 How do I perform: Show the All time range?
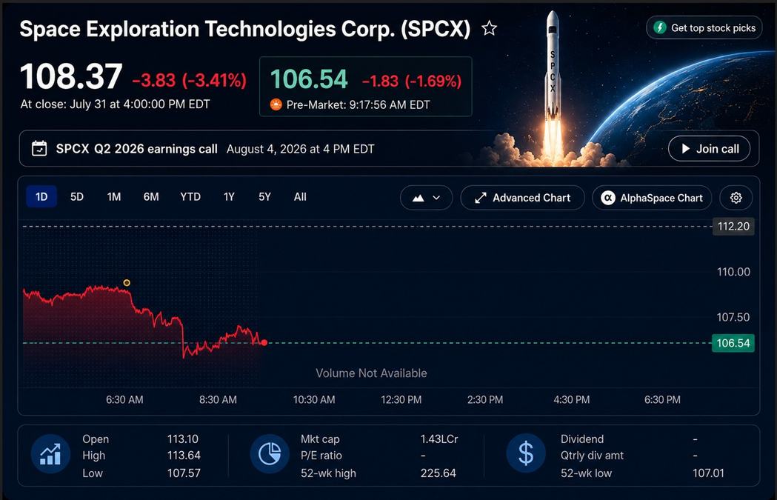click(300, 197)
